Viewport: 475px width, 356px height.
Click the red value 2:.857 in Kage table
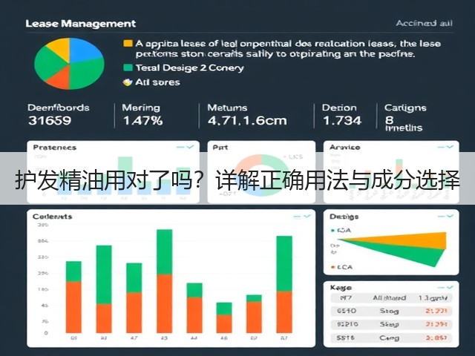click(x=436, y=337)
